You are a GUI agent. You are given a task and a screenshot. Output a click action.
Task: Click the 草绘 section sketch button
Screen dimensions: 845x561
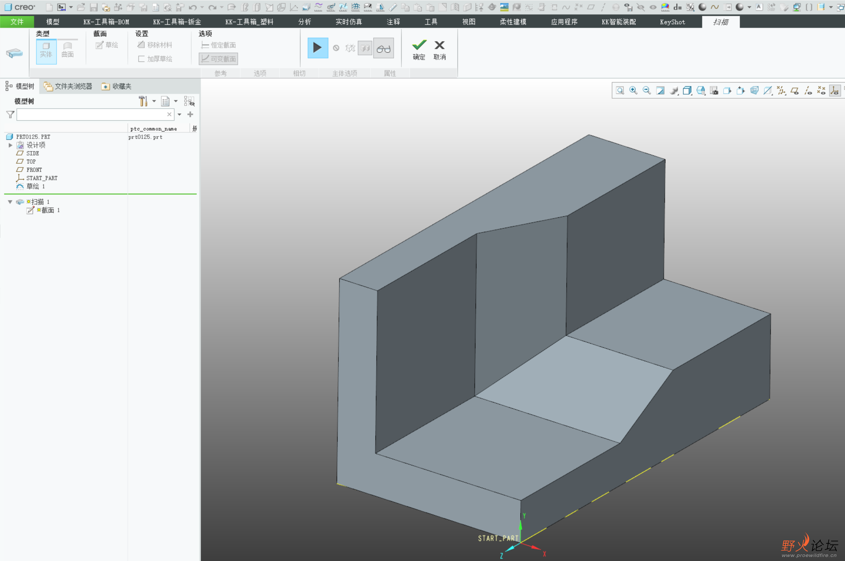(107, 45)
